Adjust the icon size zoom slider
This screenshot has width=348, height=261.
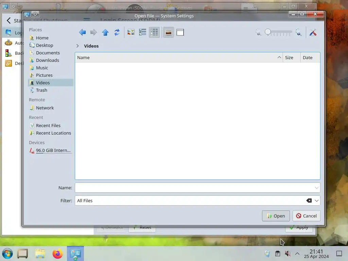point(278,32)
